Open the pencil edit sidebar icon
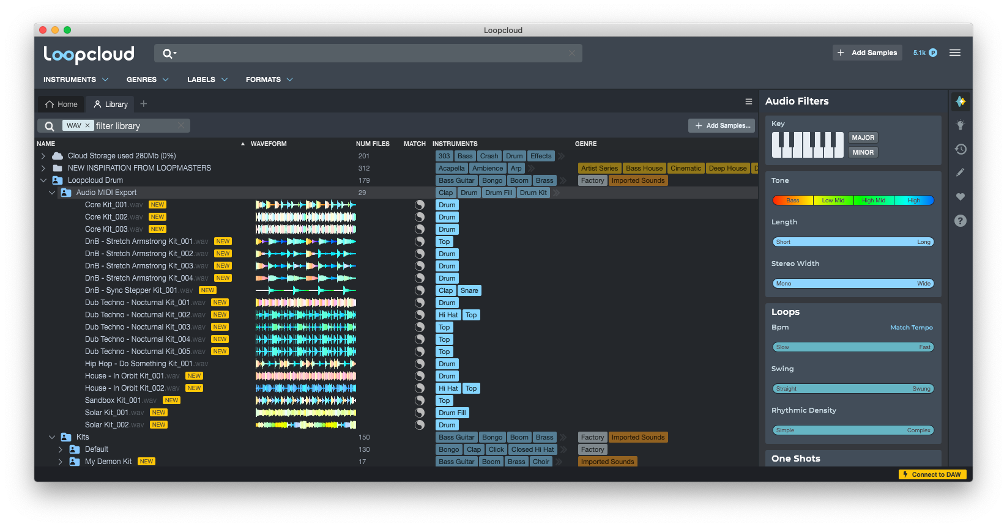Image resolution: width=1007 pixels, height=527 pixels. [961, 173]
